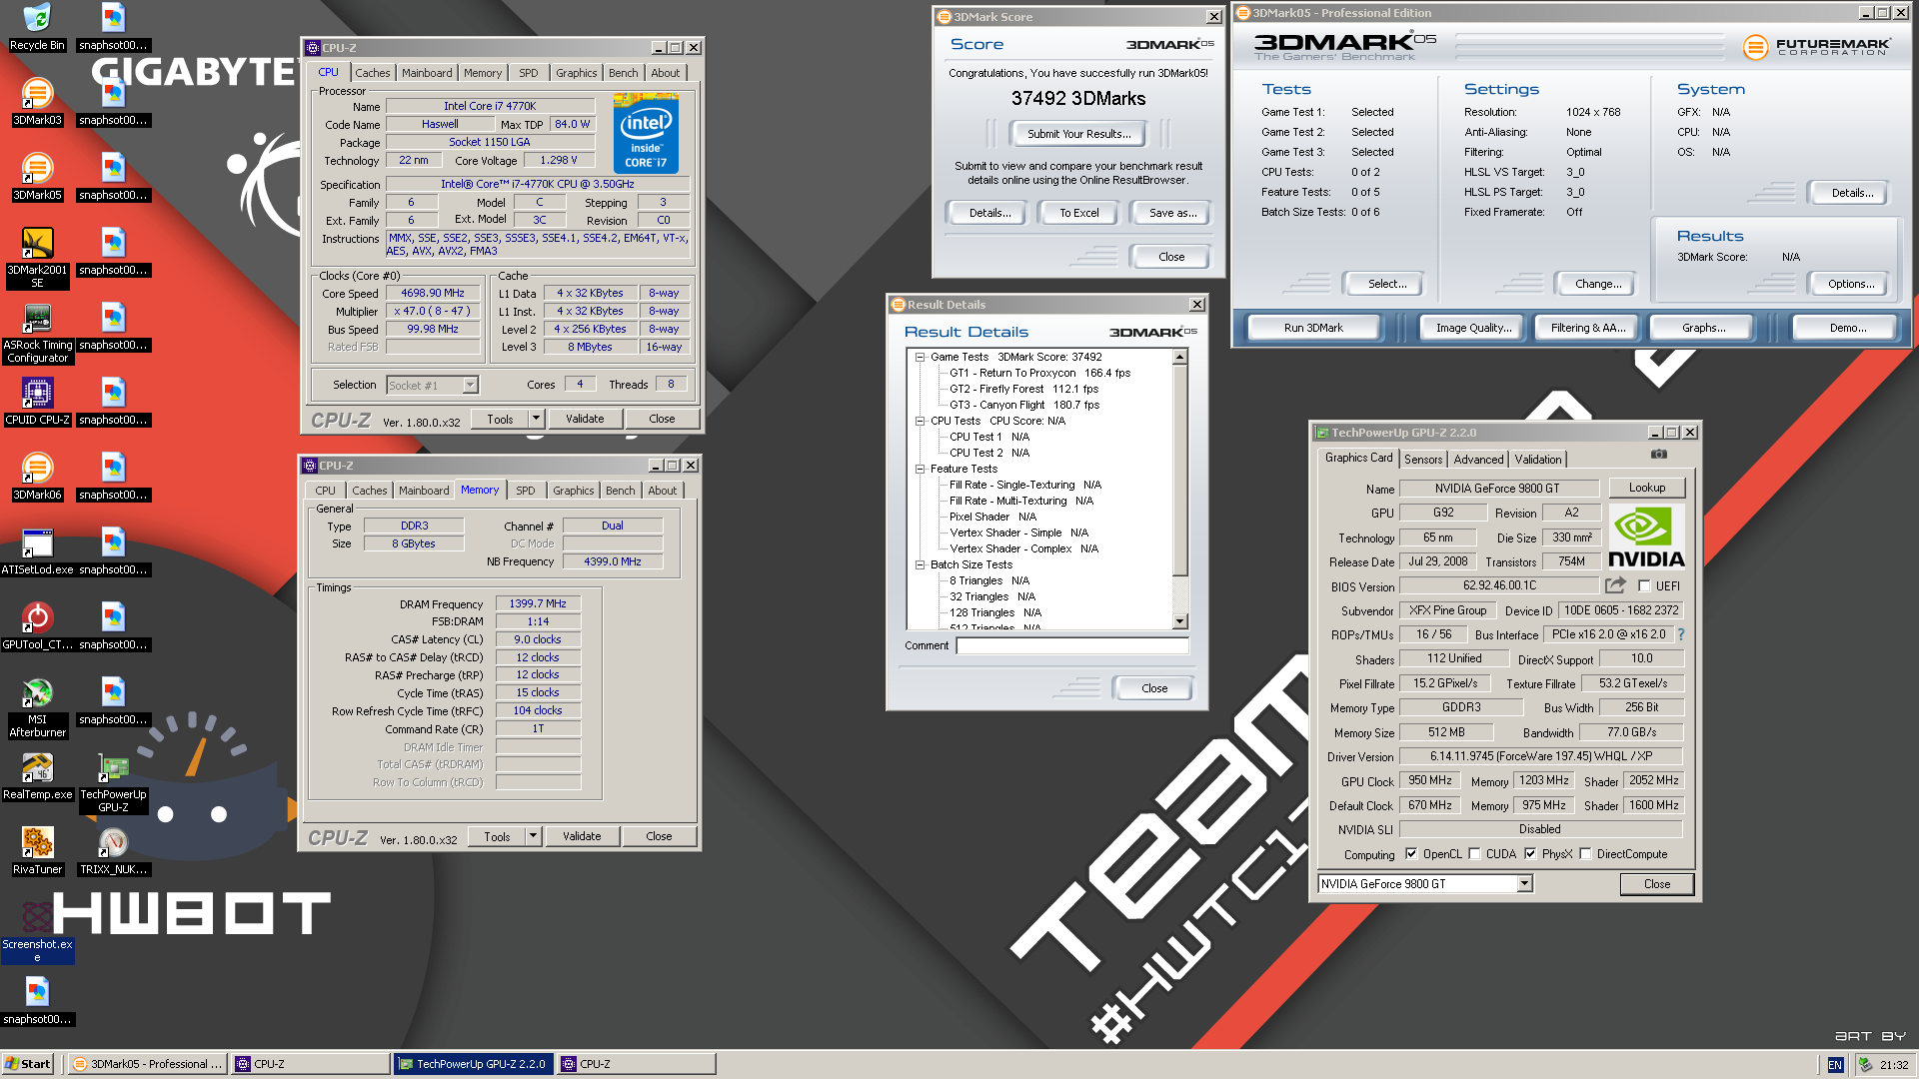Click the Result Details vertical scrollbar thumb
The width and height of the screenshot is (1919, 1079).
point(1180,470)
